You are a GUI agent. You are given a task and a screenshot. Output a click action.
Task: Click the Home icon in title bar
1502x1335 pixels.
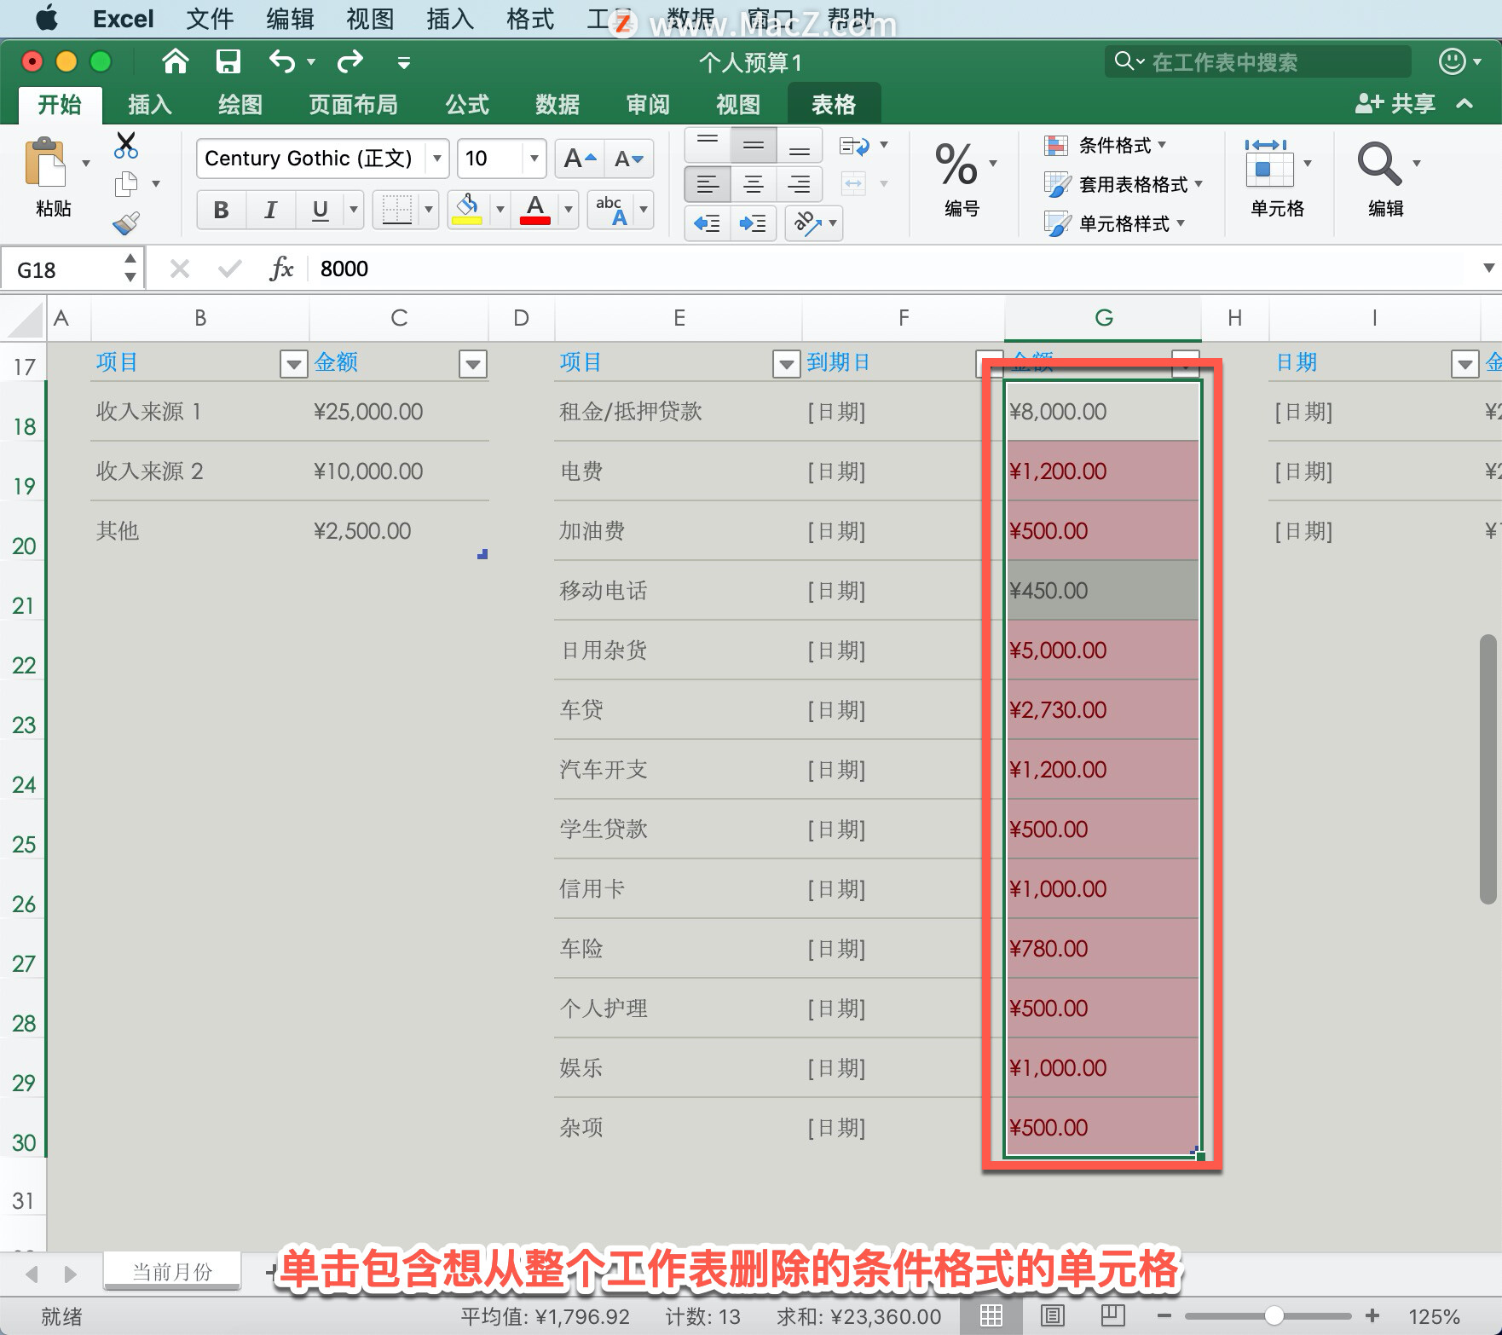(175, 61)
